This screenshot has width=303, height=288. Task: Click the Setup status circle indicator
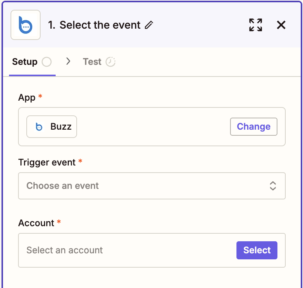point(47,62)
